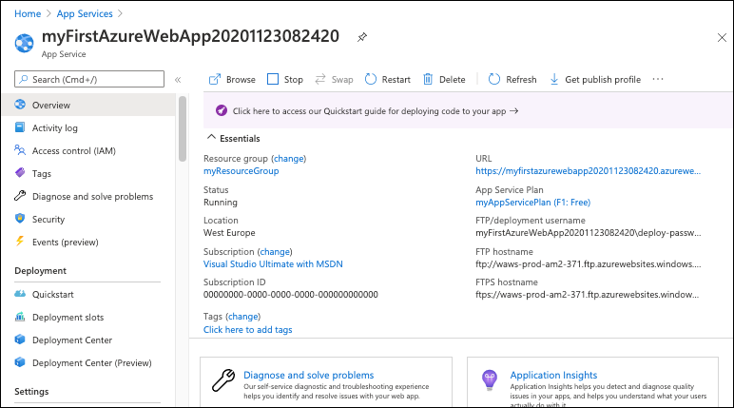Click the FTP/deployment username value
The width and height of the screenshot is (734, 408).
pyautogui.click(x=589, y=233)
